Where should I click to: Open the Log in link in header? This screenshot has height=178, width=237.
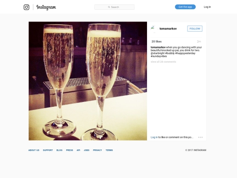click(207, 7)
